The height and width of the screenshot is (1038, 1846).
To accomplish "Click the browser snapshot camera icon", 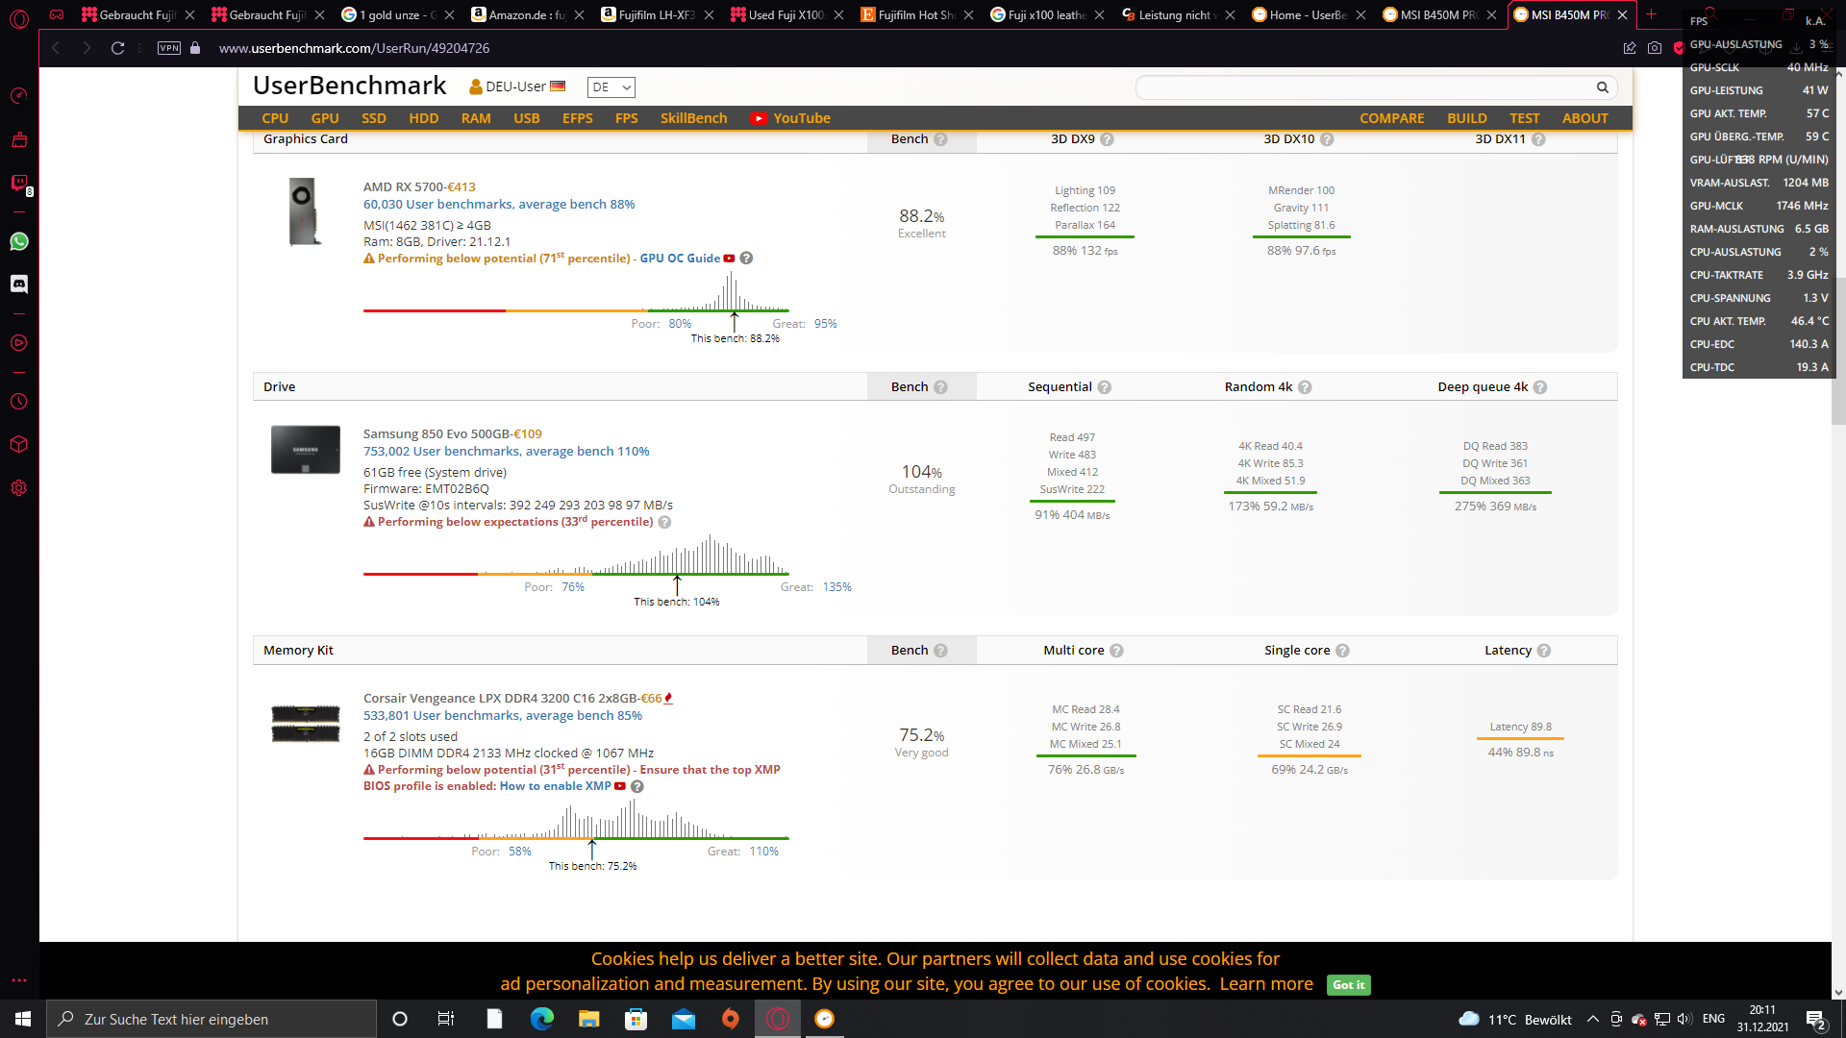I will tap(1655, 48).
